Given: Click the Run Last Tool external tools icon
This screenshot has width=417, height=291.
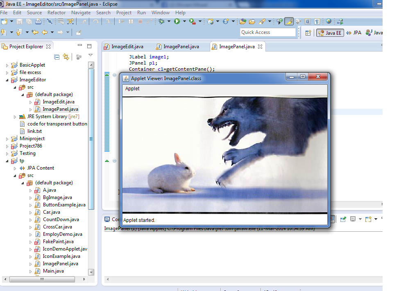Looking at the screenshot, I should click(192, 22).
